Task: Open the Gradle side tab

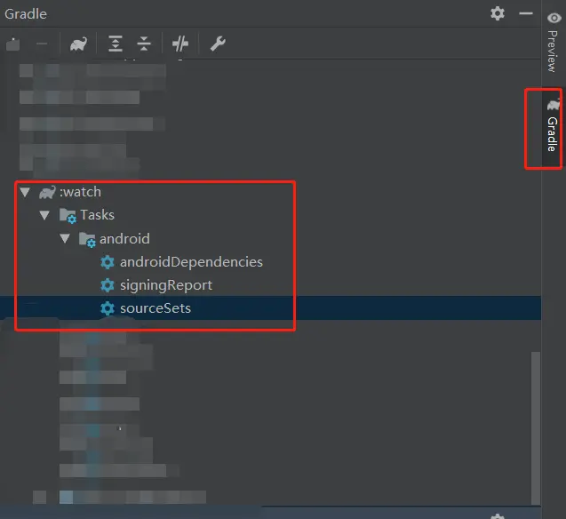Action: tap(553, 129)
